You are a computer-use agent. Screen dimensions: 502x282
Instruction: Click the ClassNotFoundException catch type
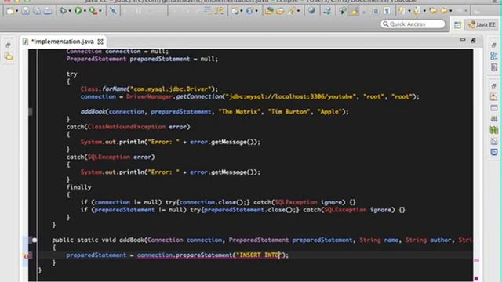point(126,127)
